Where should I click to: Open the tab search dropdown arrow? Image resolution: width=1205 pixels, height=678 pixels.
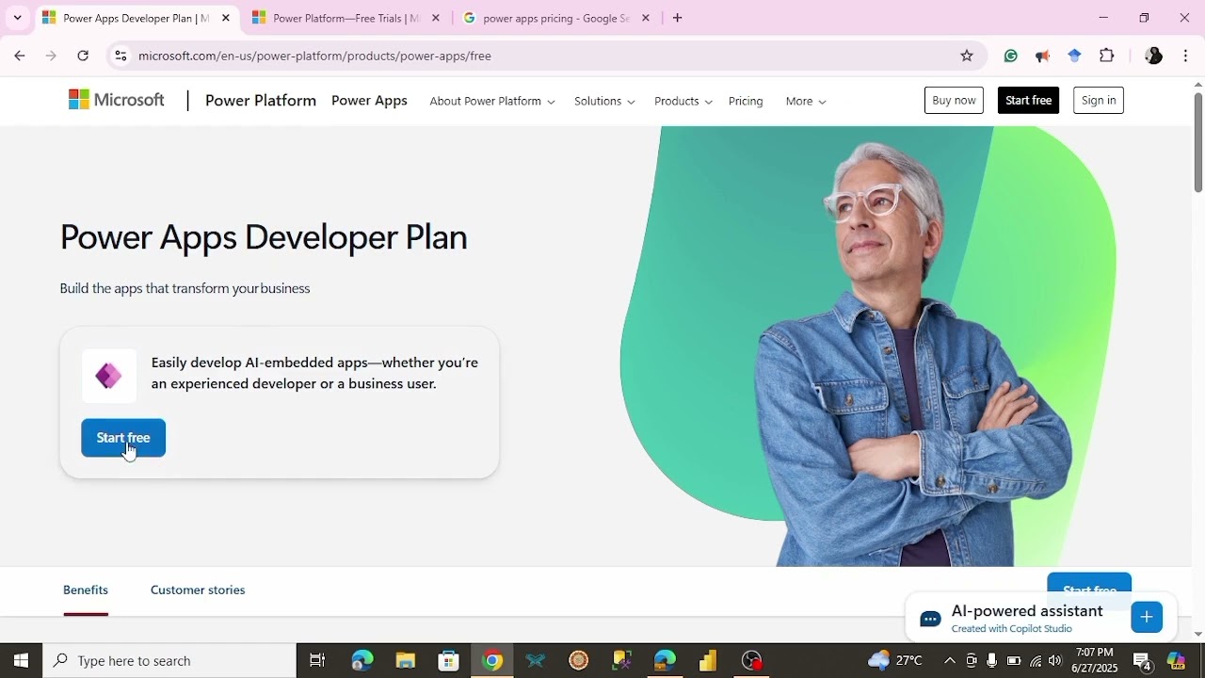click(x=17, y=18)
